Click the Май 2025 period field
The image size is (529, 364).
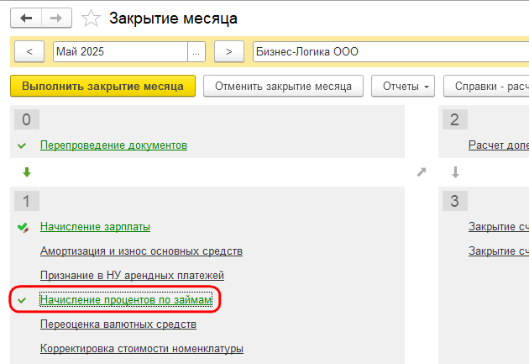[120, 51]
